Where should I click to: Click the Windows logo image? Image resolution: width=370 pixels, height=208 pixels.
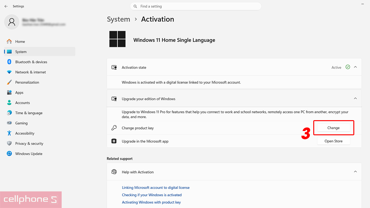tap(117, 39)
